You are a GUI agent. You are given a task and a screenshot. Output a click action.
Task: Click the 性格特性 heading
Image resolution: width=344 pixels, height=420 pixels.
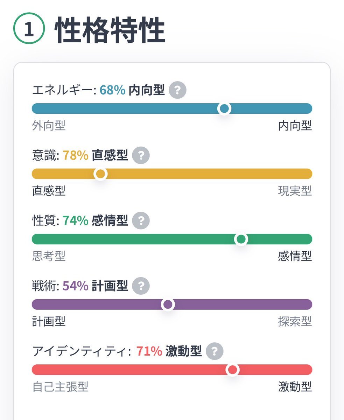point(110,30)
